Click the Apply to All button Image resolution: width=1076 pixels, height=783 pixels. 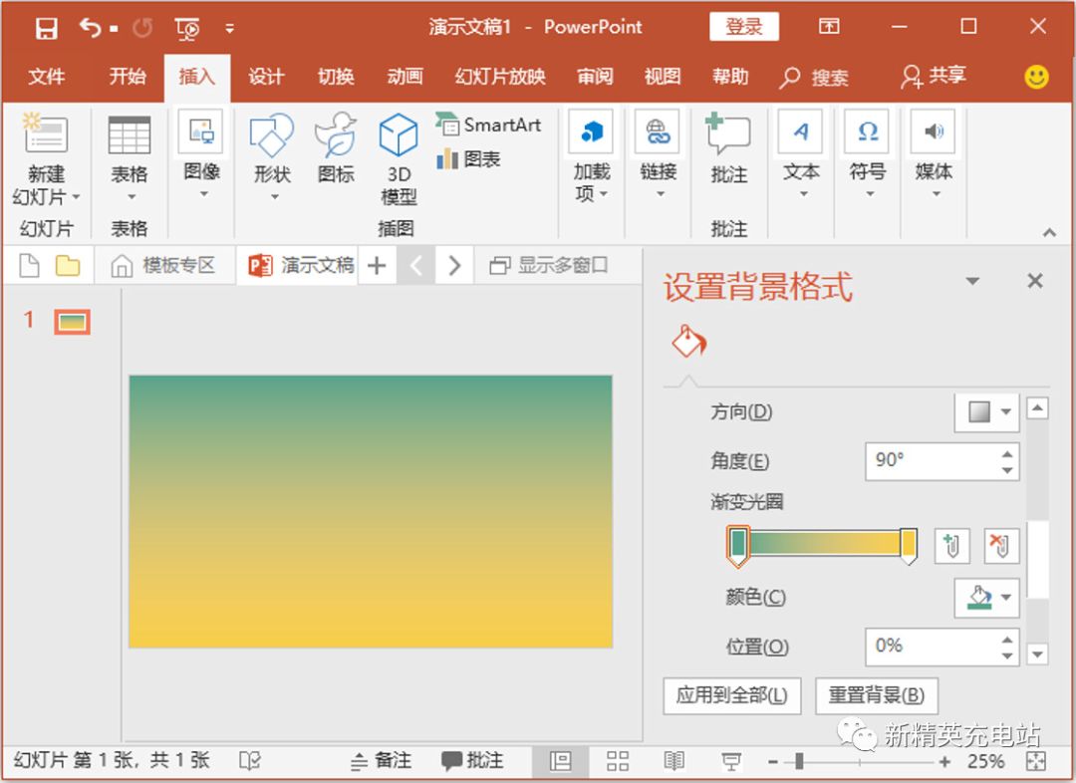[x=731, y=695]
